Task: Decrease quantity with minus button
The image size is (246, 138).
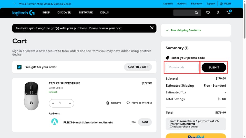Action: [x=53, y=103]
